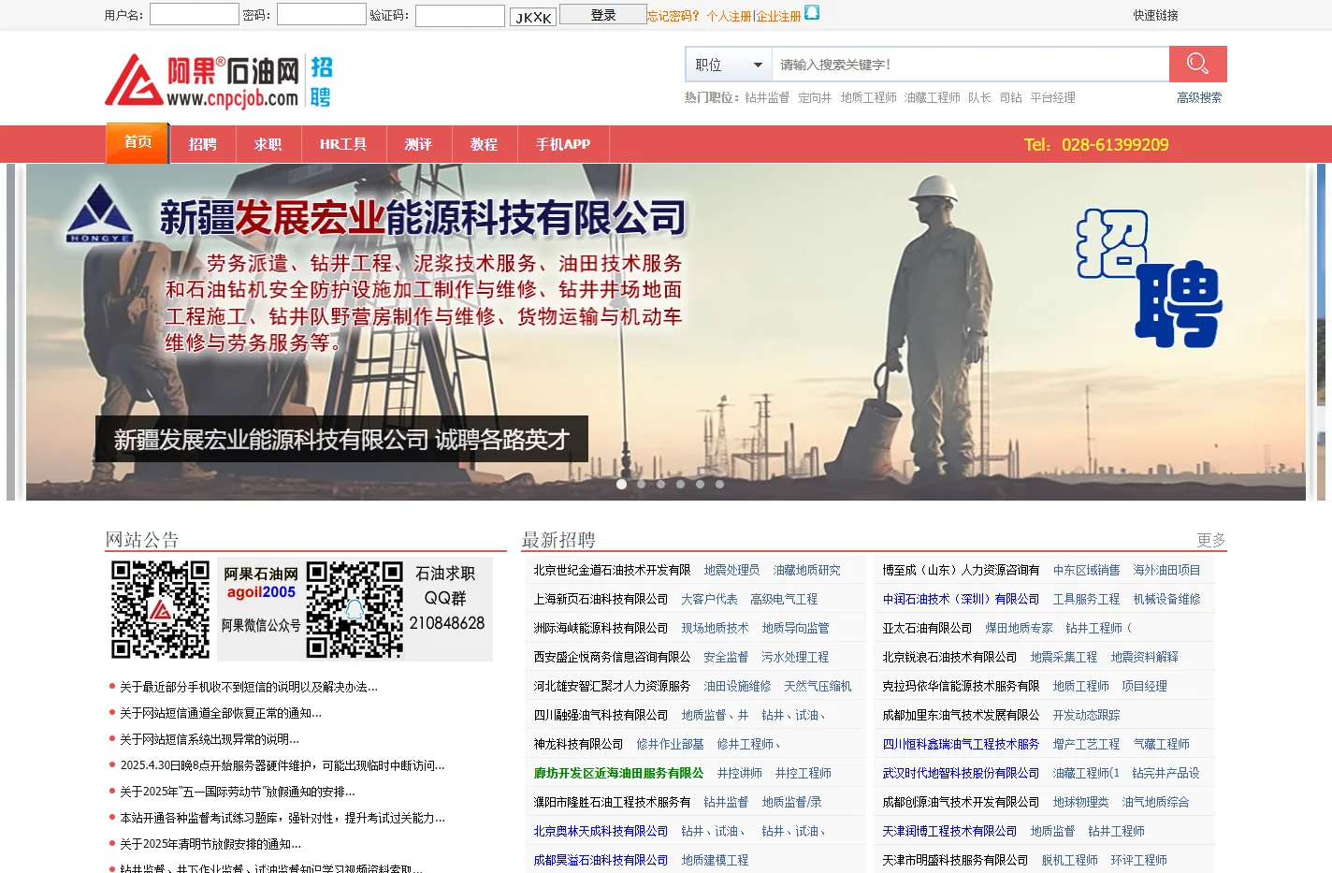Open notice 关于2025年清明节放假安排的通知
Image resolution: width=1332 pixels, height=873 pixels.
click(x=210, y=844)
